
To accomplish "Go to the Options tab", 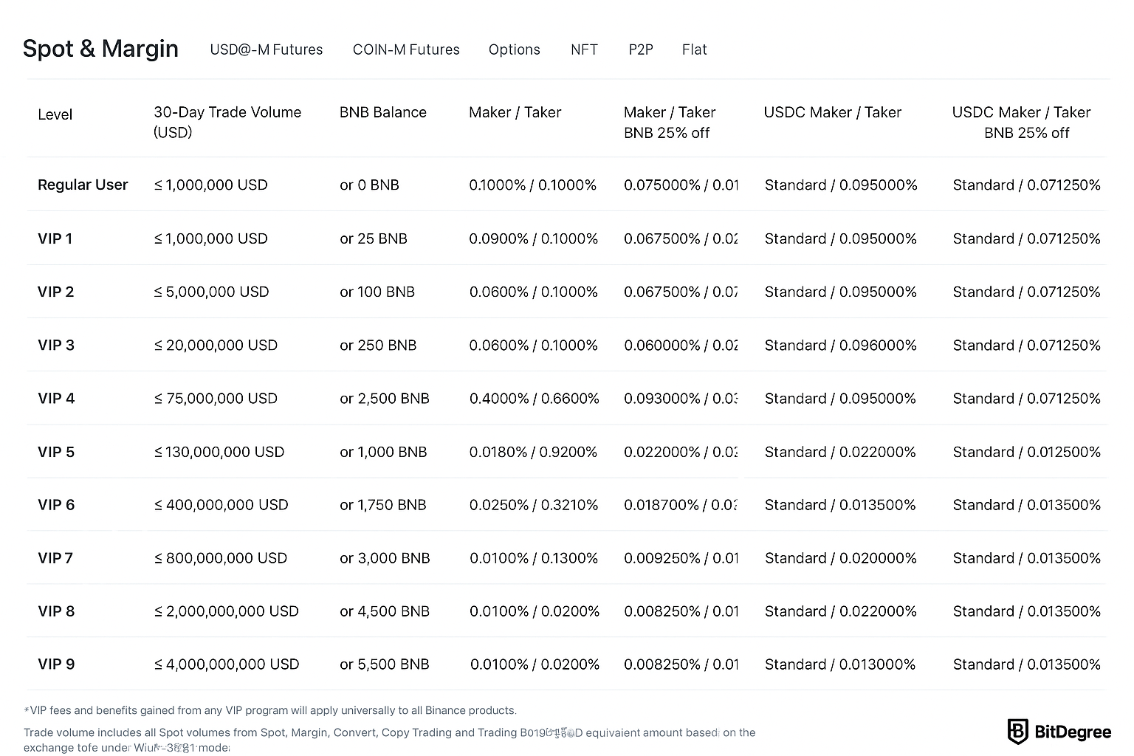I will 514,49.
